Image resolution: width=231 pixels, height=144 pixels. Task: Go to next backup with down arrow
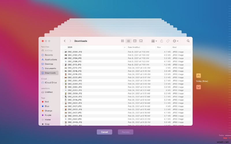198,87
